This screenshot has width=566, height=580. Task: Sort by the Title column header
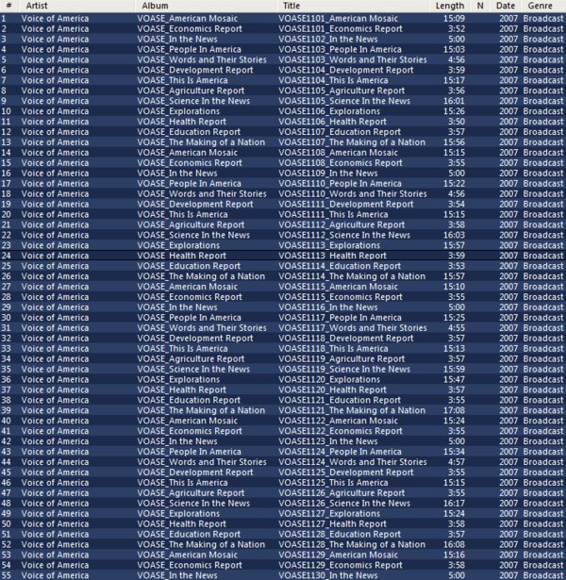coord(291,6)
